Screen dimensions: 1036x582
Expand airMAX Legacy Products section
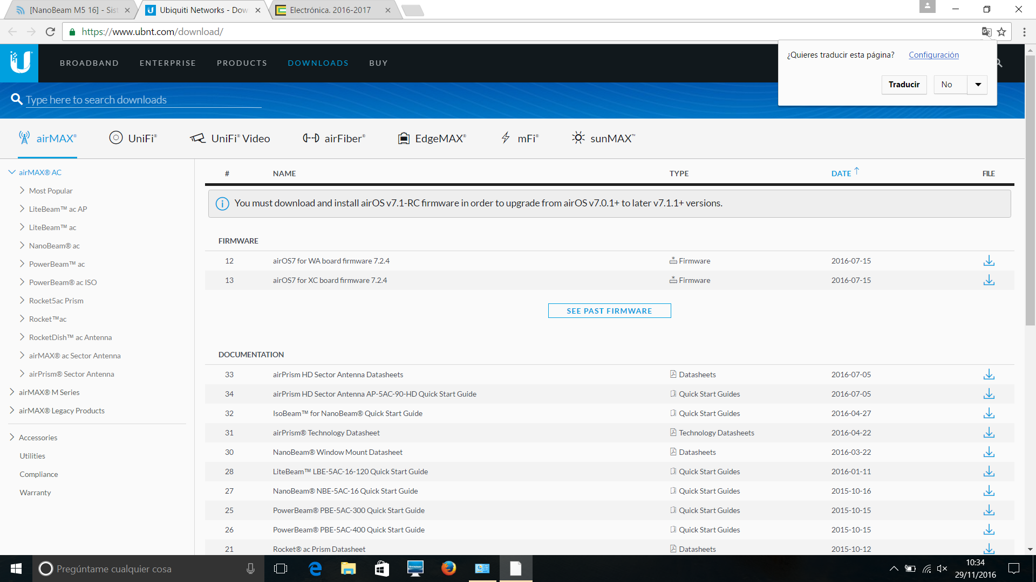pyautogui.click(x=12, y=411)
